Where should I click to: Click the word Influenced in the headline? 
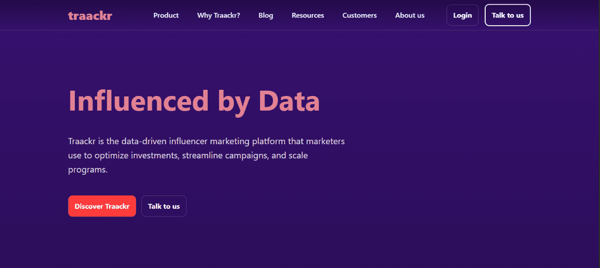point(138,101)
